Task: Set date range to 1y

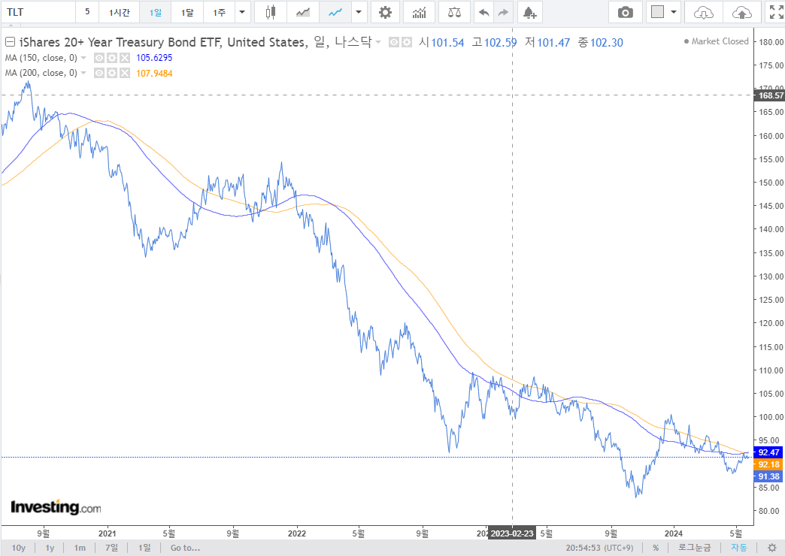Action: (x=50, y=548)
